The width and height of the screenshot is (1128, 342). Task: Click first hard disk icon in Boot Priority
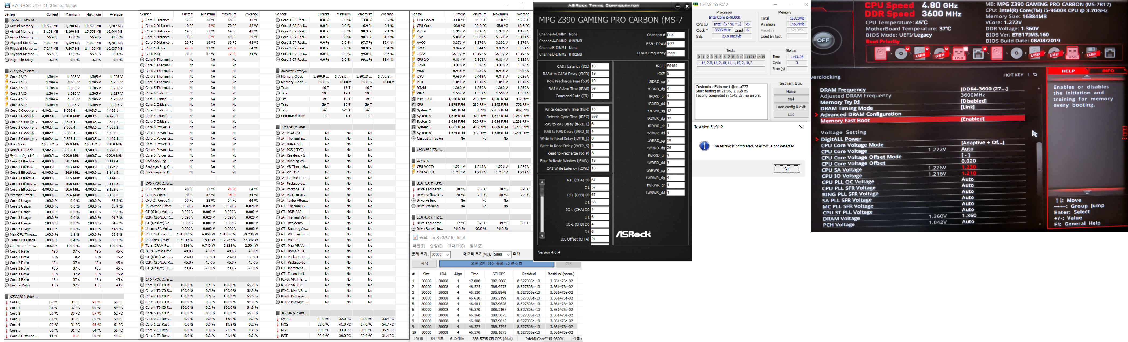(881, 54)
